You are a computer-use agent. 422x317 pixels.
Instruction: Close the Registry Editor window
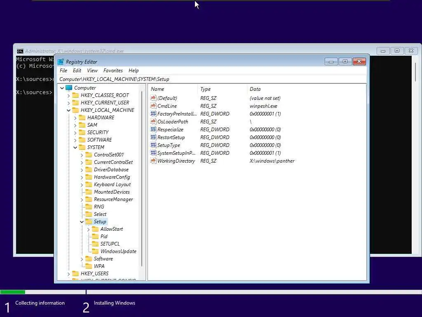coord(359,62)
